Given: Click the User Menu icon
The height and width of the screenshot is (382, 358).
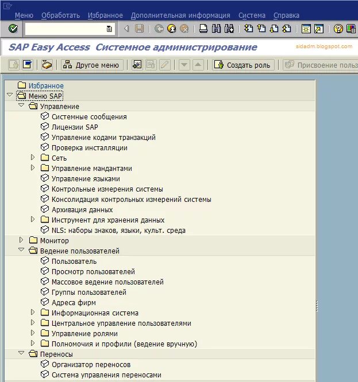Looking at the screenshot, I should 14,65.
